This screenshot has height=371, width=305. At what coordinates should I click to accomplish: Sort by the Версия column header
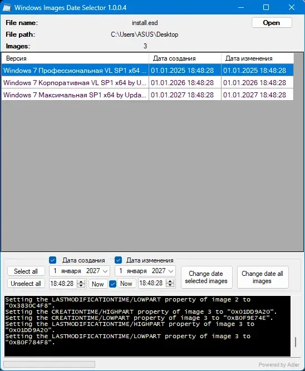pyautogui.click(x=75, y=58)
